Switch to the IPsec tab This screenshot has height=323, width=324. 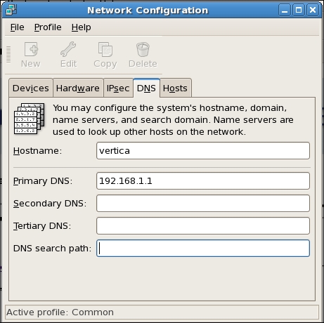tap(118, 88)
